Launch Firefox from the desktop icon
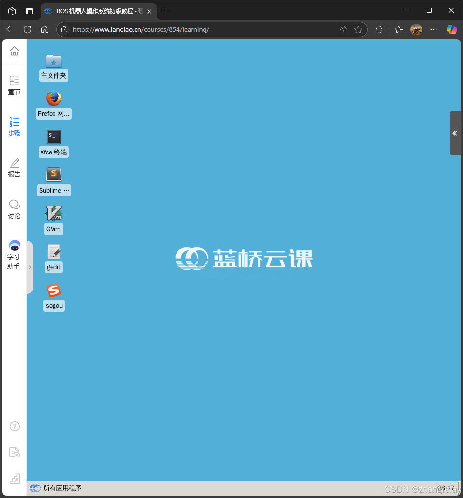Image resolution: width=463 pixels, height=498 pixels. coord(54,105)
